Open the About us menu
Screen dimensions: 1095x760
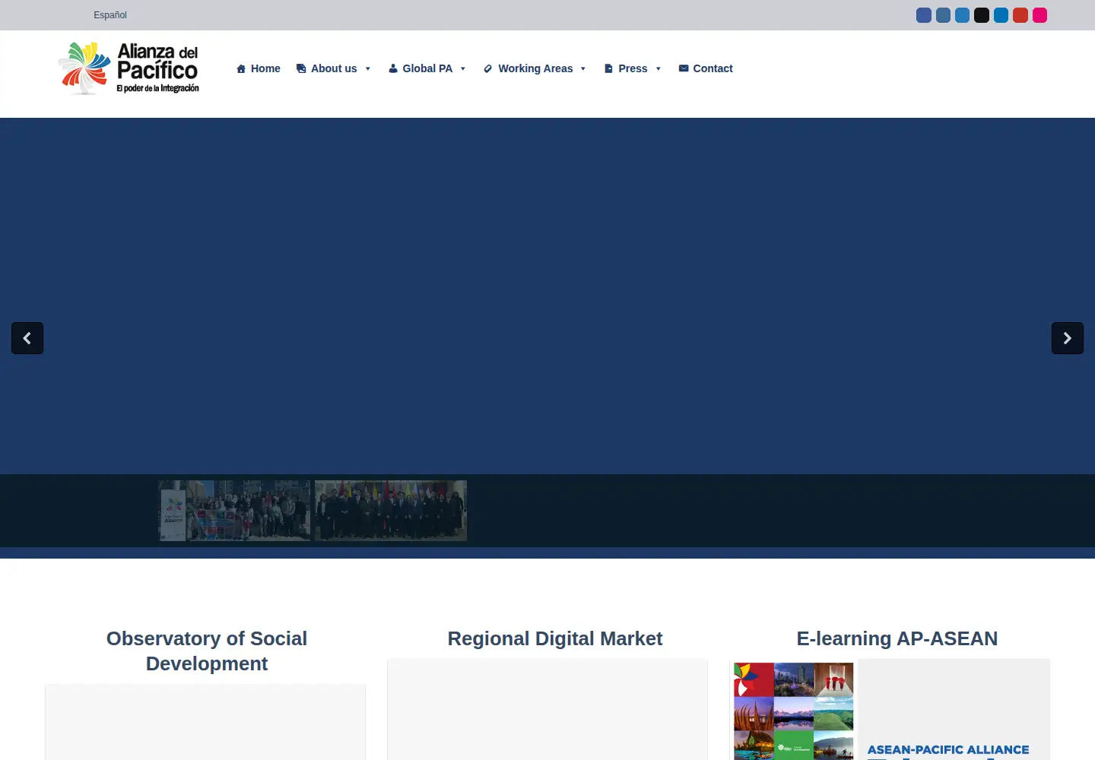pyautogui.click(x=327, y=68)
